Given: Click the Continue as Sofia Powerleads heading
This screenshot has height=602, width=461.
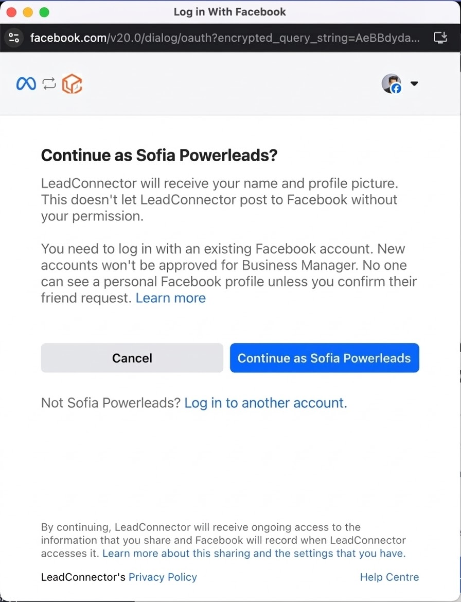Looking at the screenshot, I should (x=159, y=155).
